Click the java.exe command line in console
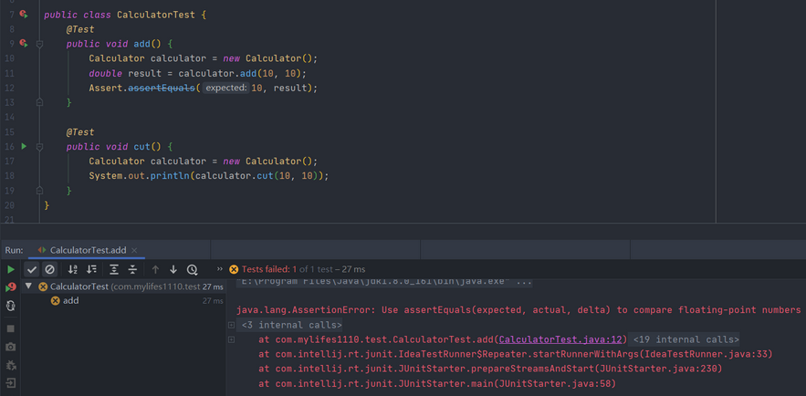Image resolution: width=806 pixels, height=396 pixels. (384, 283)
